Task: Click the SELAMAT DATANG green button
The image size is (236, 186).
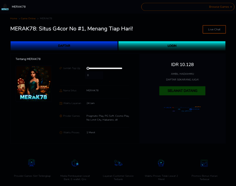Action: (x=182, y=91)
